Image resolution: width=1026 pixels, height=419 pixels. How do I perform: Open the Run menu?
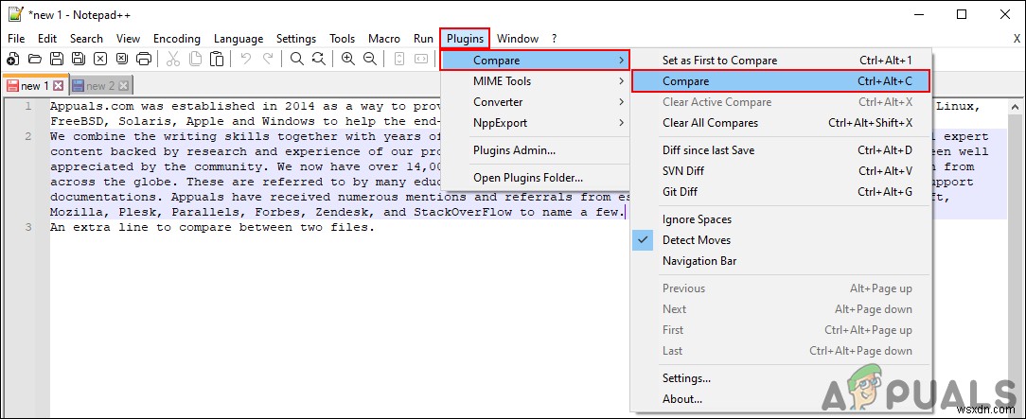tap(423, 39)
